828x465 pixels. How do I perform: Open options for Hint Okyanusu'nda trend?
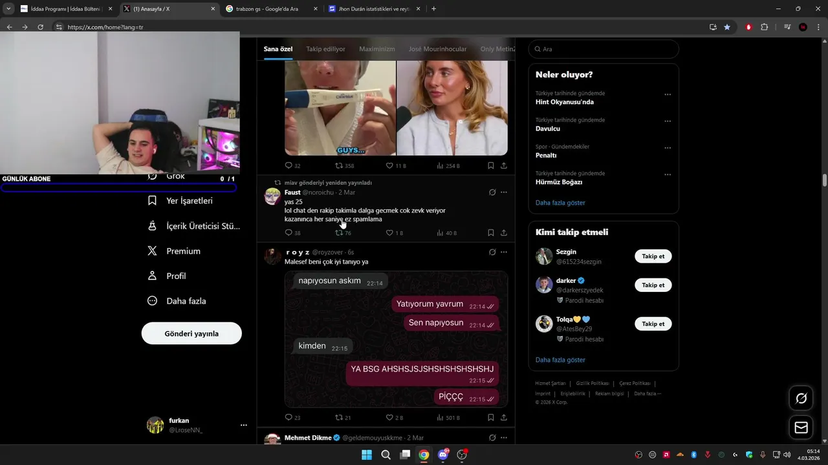coord(668,94)
